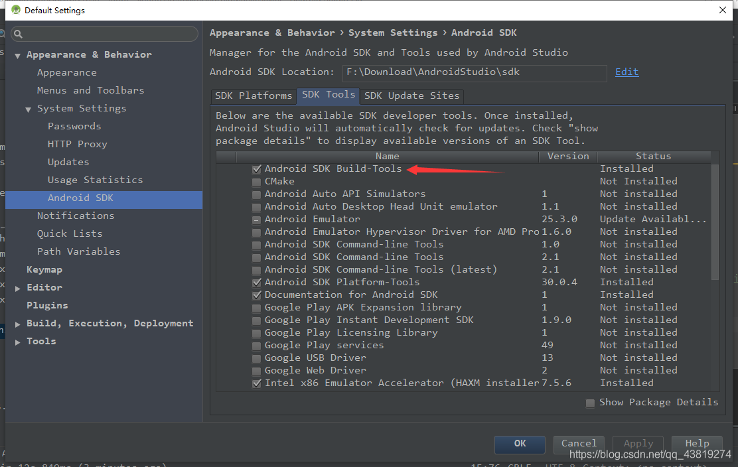Click version 1.6.0 of Hypervisor Driver
The height and width of the screenshot is (467, 738).
pyautogui.click(x=556, y=232)
